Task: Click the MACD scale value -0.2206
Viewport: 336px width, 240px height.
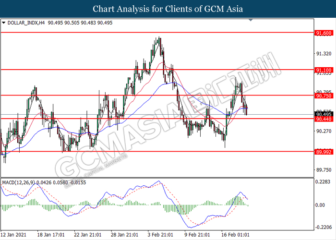Action: tap(323, 227)
